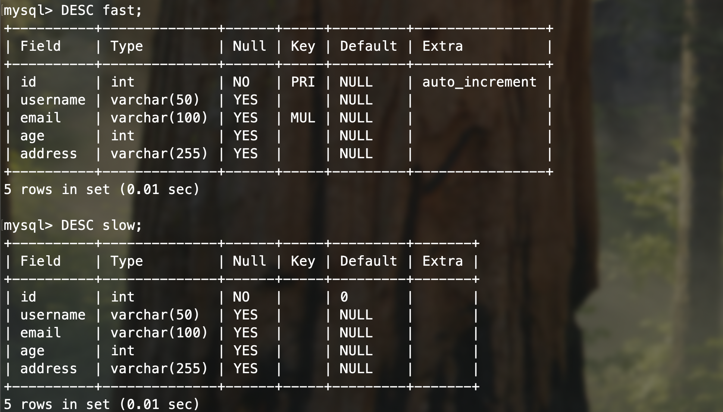Screen dimensions: 723x412
Task: Click the 'email' field in the slow table
Action: (40, 333)
